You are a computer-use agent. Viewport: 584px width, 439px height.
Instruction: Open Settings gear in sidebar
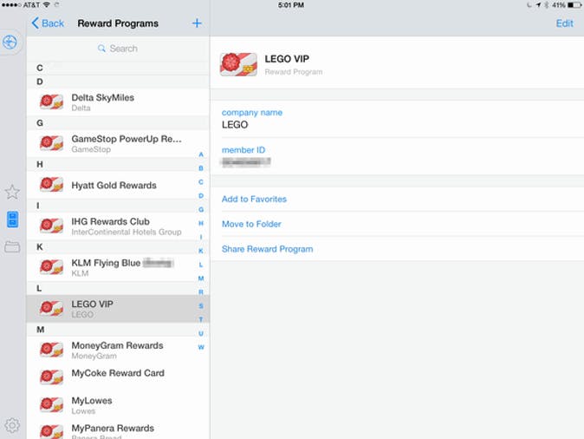pyautogui.click(x=12, y=425)
